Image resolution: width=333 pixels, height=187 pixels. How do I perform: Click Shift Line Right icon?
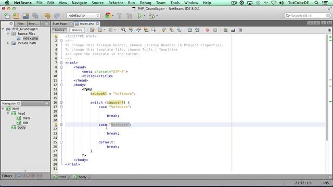(x=197, y=30)
